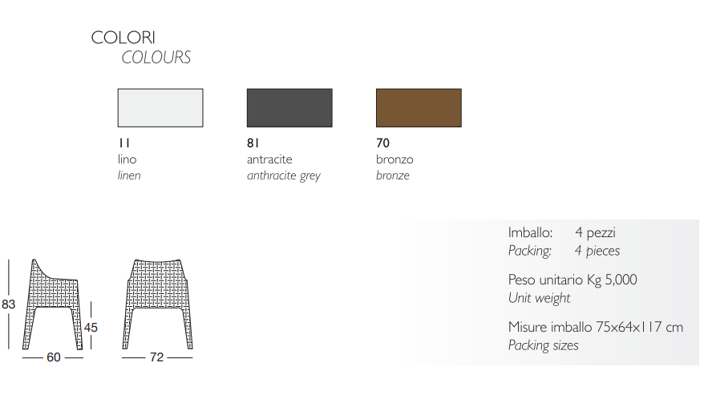Click the side-view chair drawing
This screenshot has width=712, height=403.
click(x=53, y=304)
